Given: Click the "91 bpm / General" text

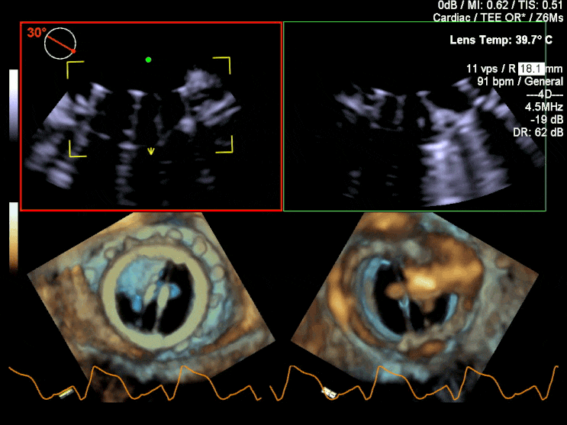Looking at the screenshot, I should [x=520, y=82].
